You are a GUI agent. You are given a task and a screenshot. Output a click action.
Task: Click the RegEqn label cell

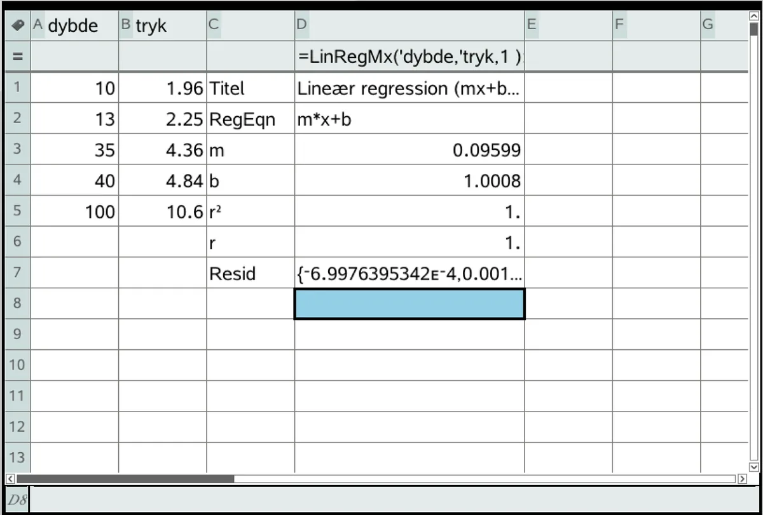tap(250, 119)
